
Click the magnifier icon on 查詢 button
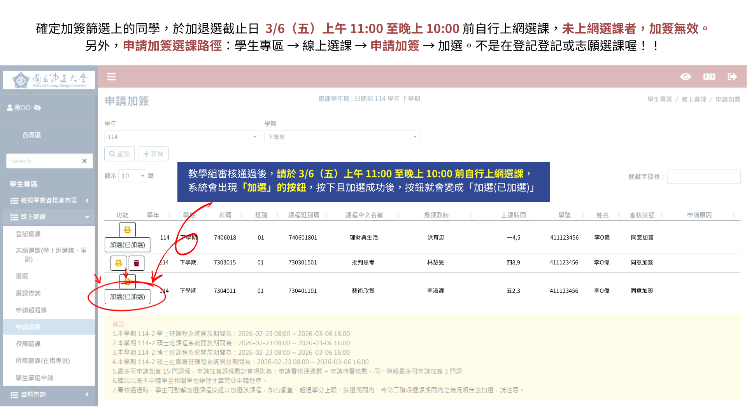pos(112,154)
